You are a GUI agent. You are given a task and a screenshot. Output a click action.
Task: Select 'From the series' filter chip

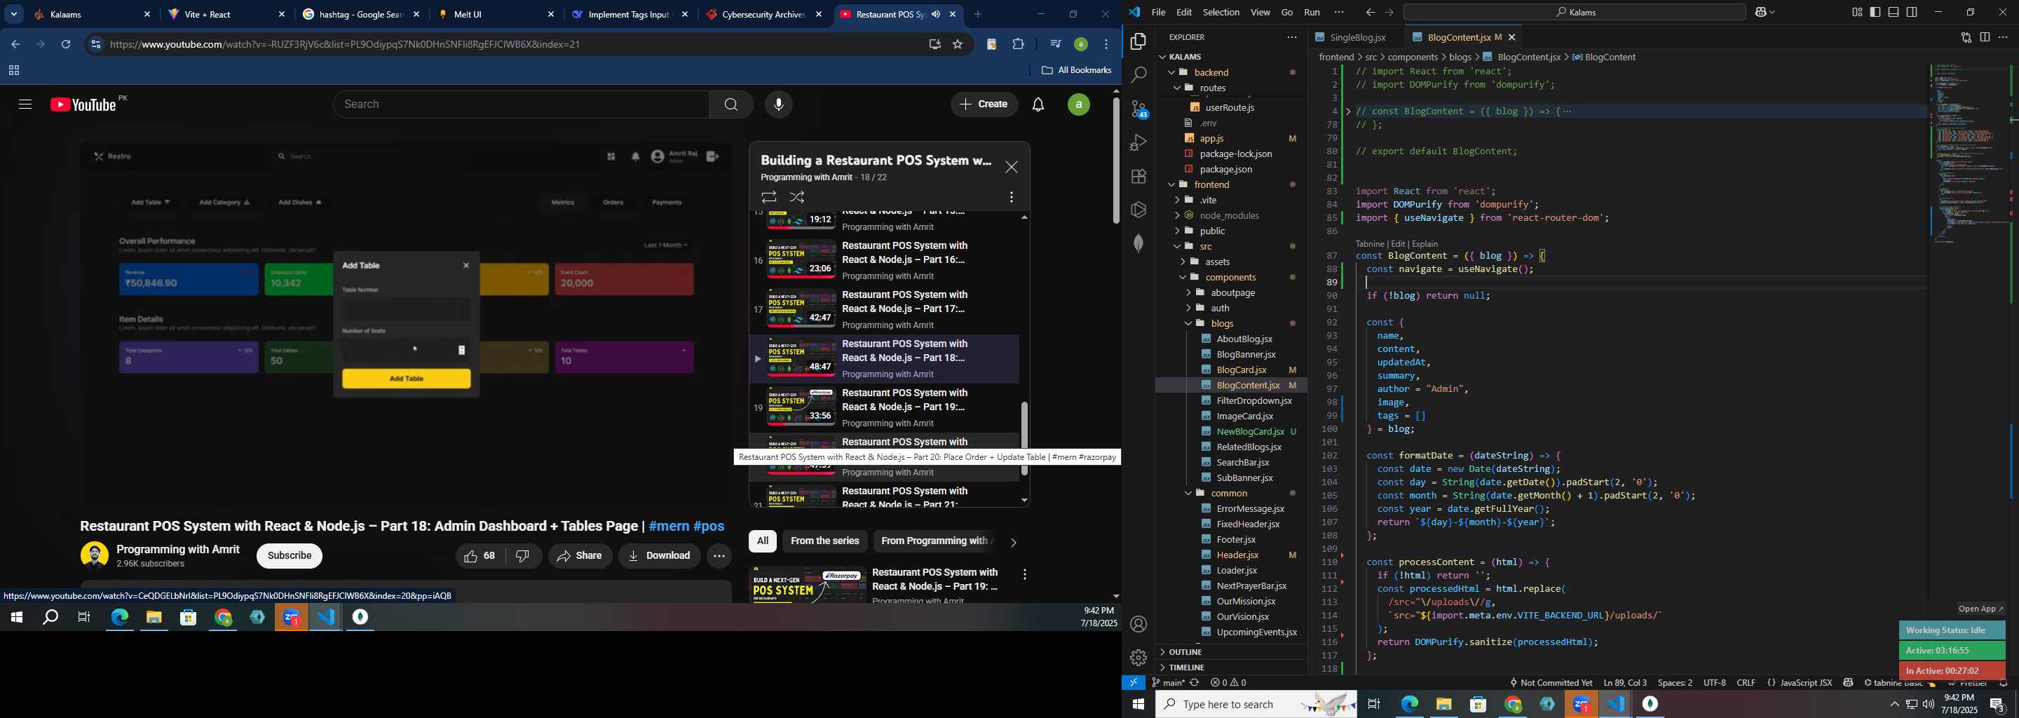pyautogui.click(x=824, y=541)
